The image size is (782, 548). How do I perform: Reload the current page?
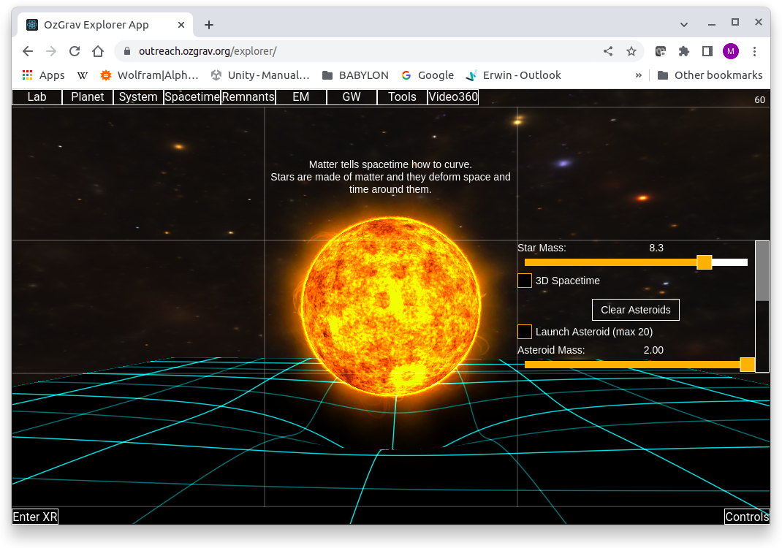click(75, 51)
